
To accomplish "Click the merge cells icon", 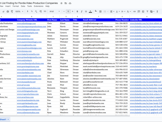I will pos(105,12).
